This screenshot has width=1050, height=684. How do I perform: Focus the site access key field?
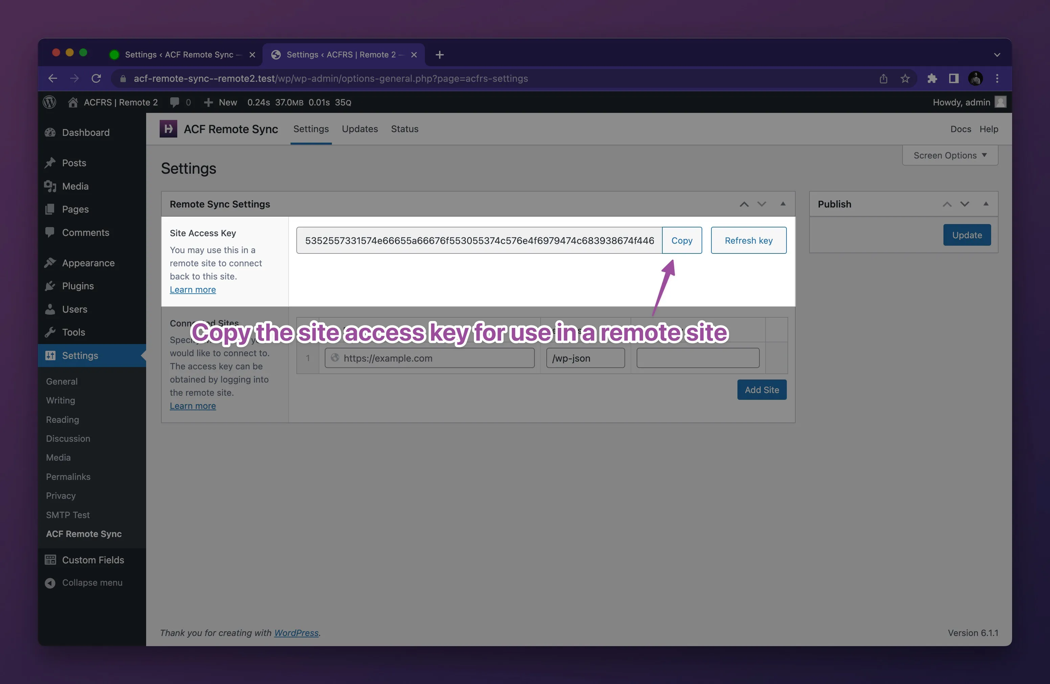pyautogui.click(x=479, y=240)
